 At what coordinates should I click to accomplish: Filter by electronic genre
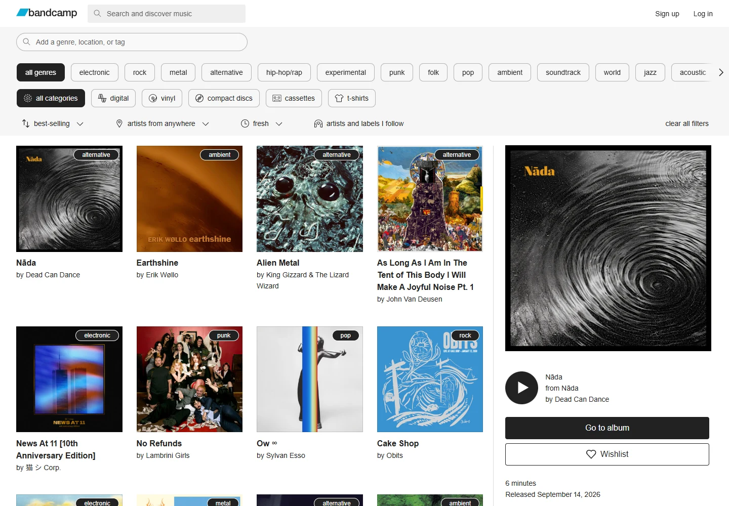pyautogui.click(x=94, y=72)
